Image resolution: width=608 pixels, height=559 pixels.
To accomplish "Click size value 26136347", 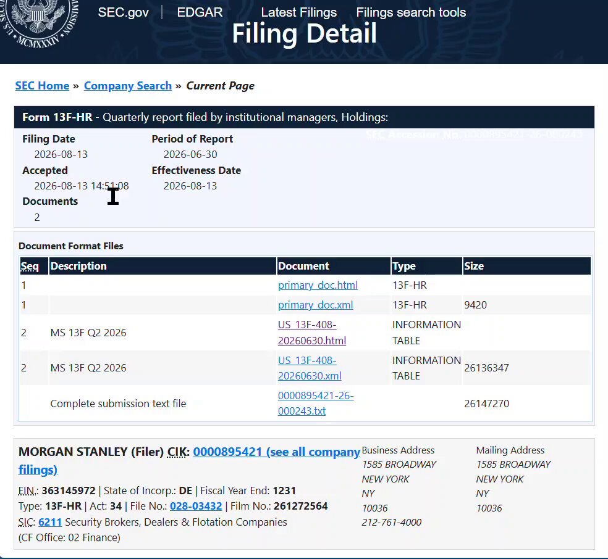I will click(487, 368).
